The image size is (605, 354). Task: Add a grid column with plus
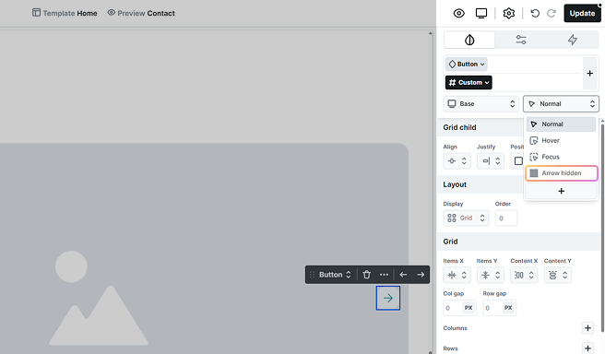click(587, 328)
